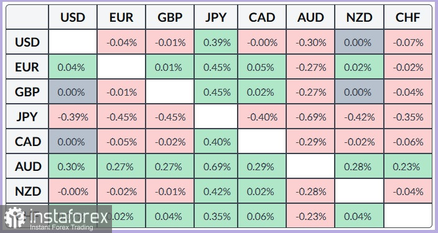Select the GBP versus USD 0.00% cell

pos(73,92)
